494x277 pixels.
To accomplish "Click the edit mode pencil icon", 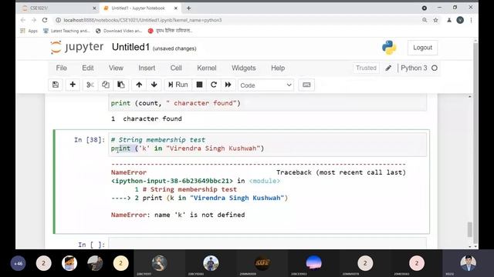I will (388, 68).
